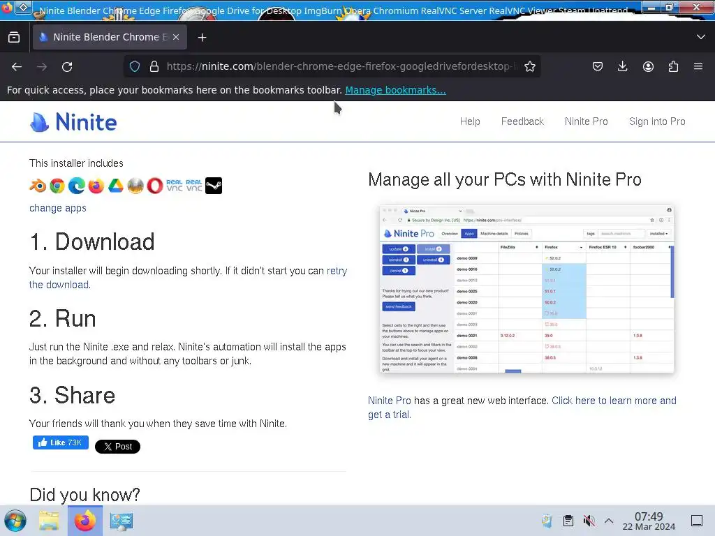Click the clipboard tray icon
Image resolution: width=715 pixels, height=536 pixels.
point(568,521)
